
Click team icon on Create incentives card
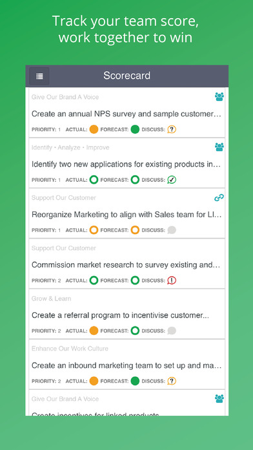pos(219,399)
